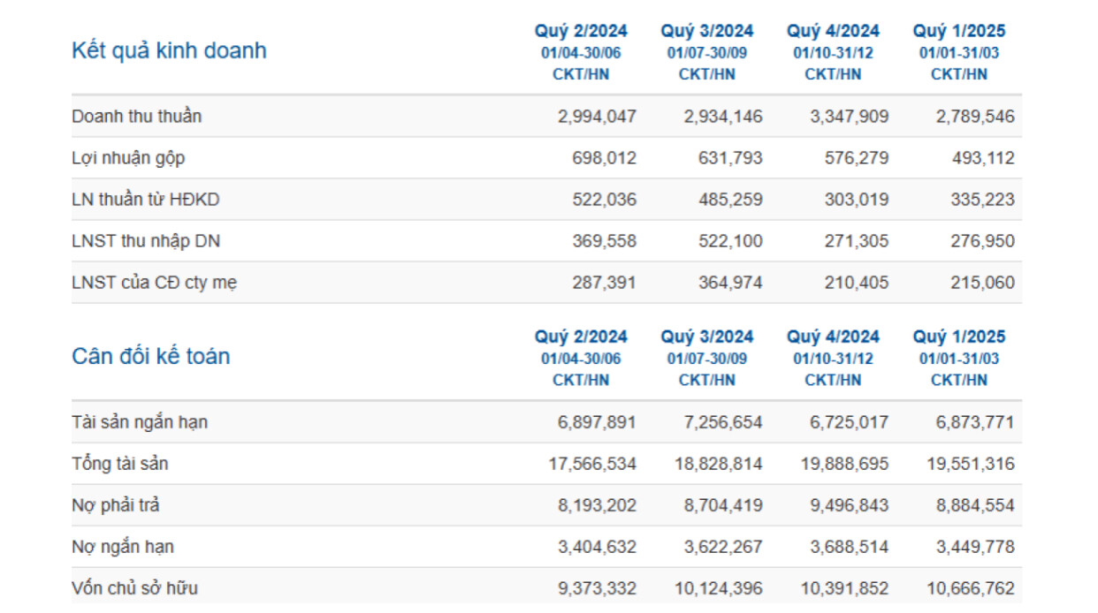The image size is (1098, 613).
Task: Click the Tổng tài sản row label
Action: [x=119, y=464]
